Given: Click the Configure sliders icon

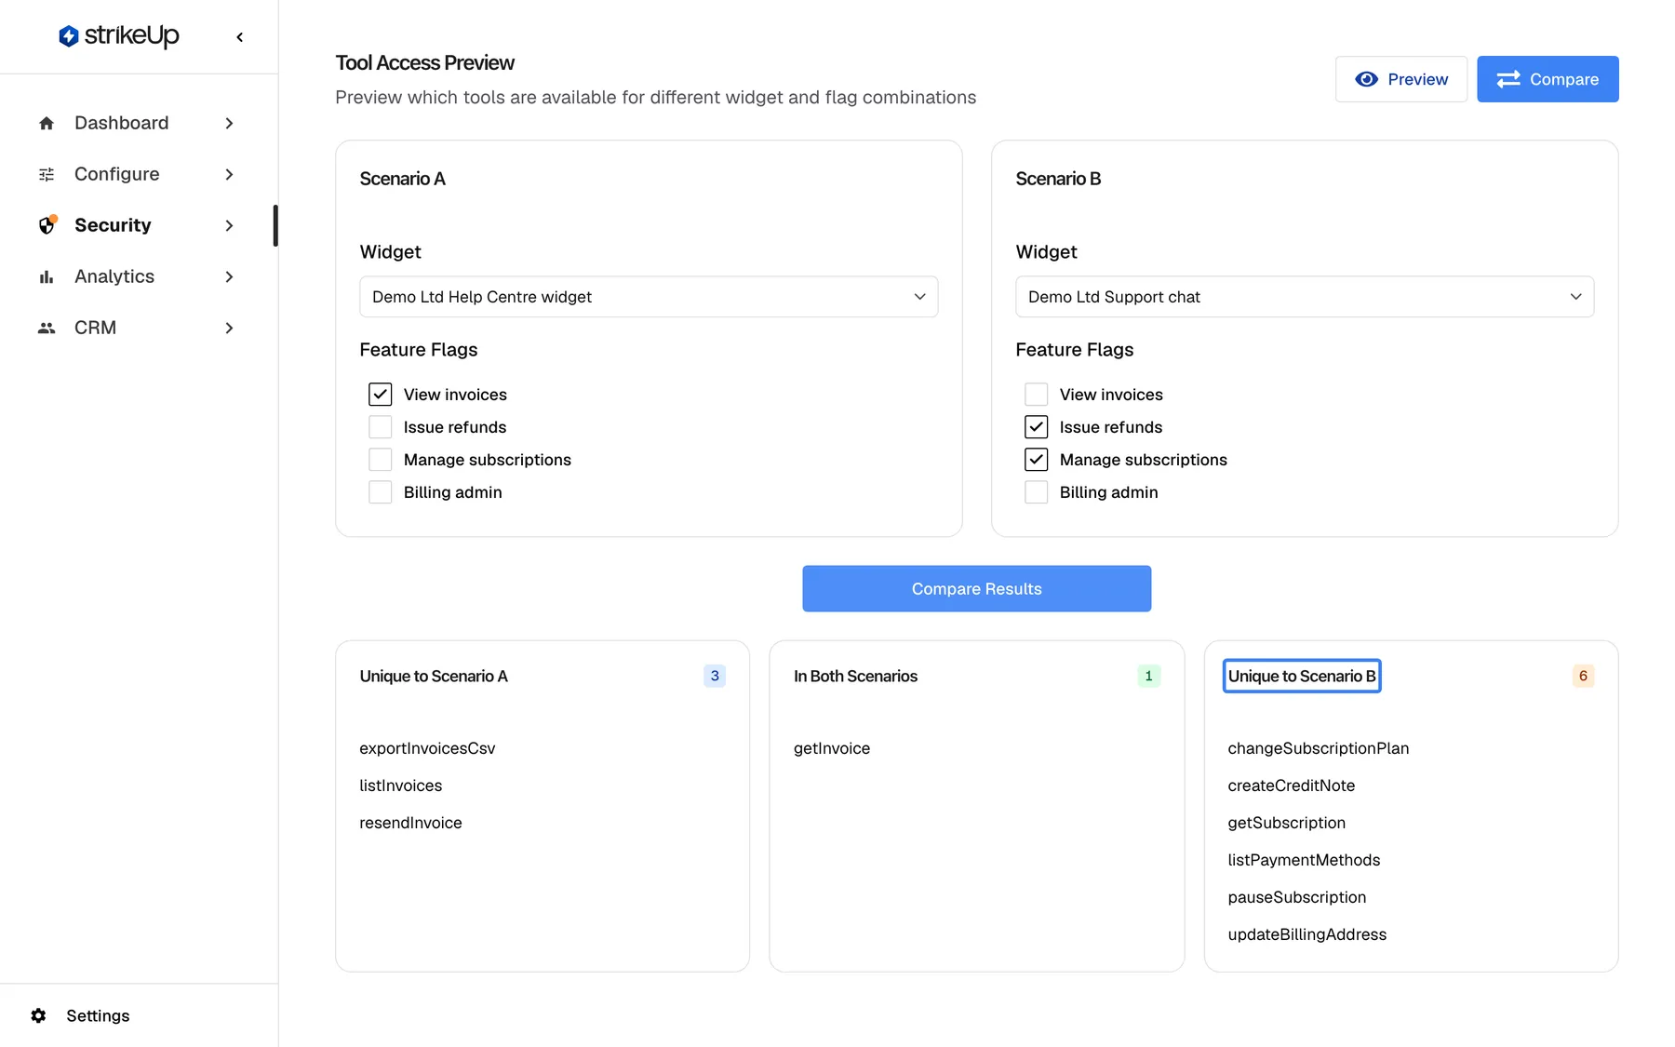Looking at the screenshot, I should click(x=47, y=174).
